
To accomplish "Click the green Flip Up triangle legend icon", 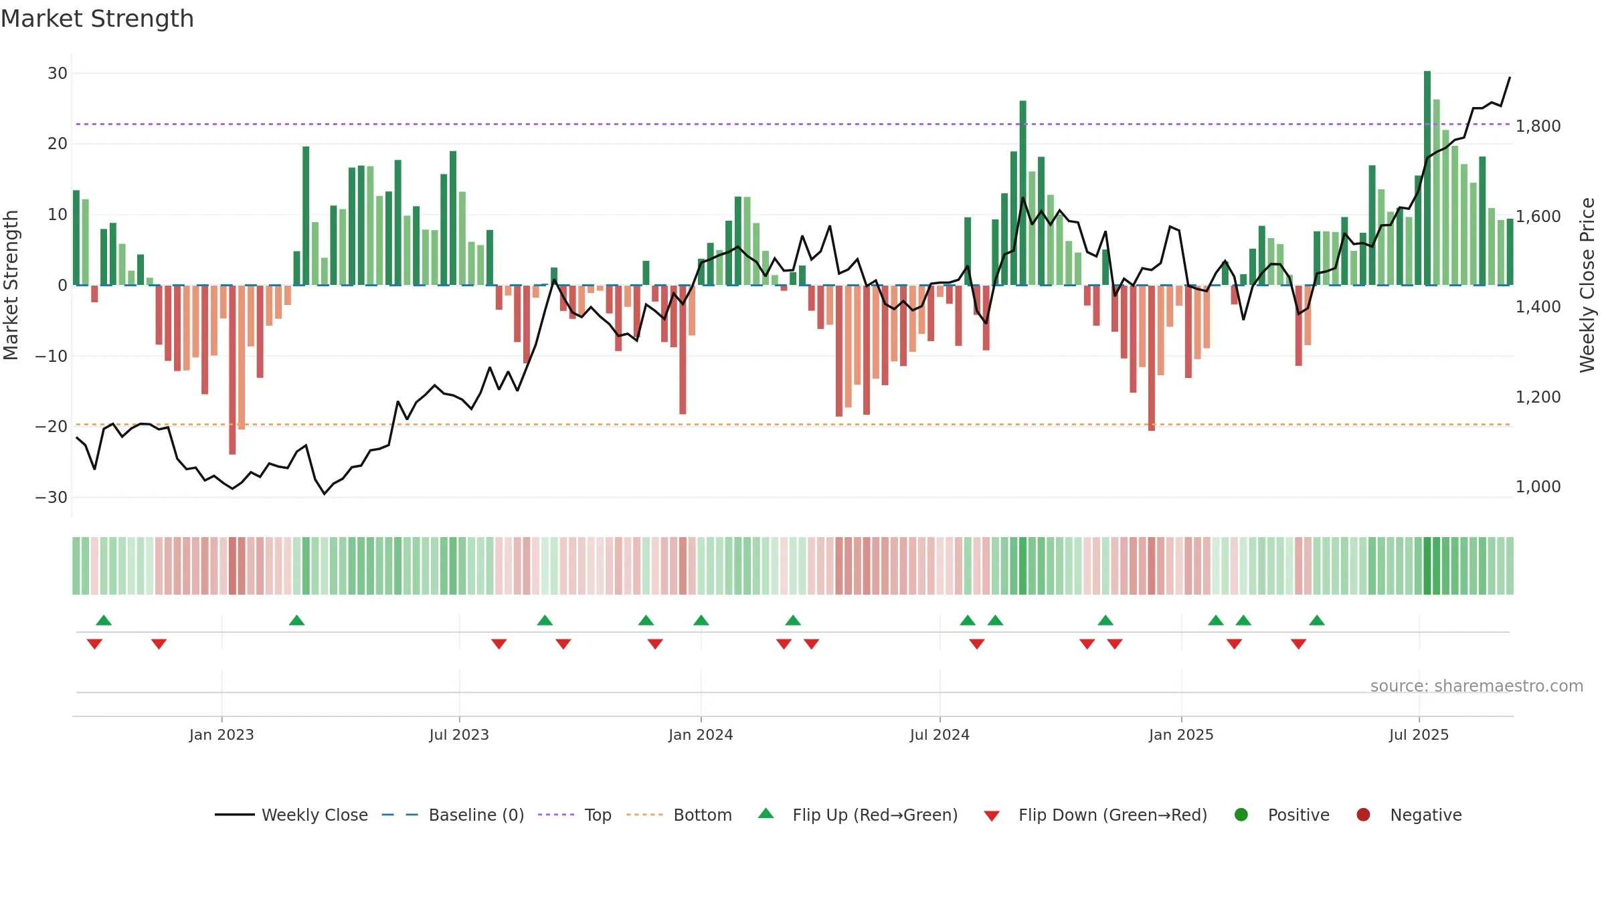I will [x=766, y=813].
